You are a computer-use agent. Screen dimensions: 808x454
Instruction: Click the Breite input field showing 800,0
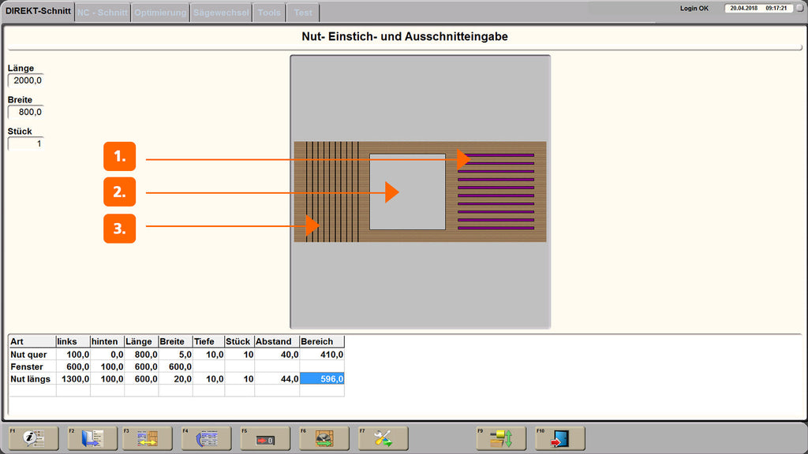[26, 112]
